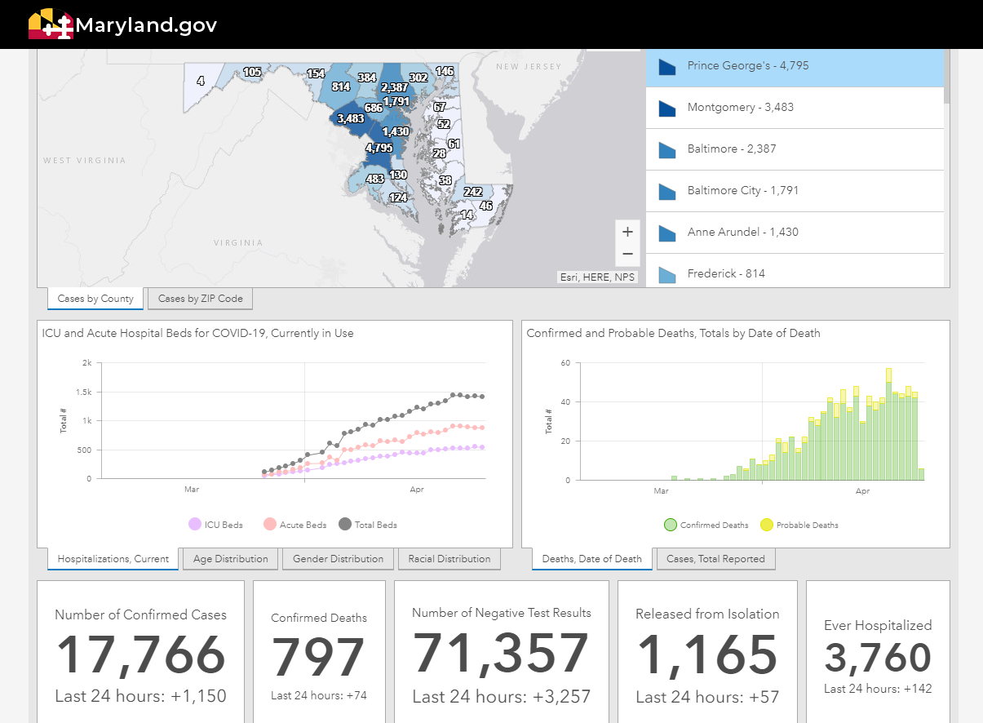Show the Gender Distribution tab

[338, 559]
